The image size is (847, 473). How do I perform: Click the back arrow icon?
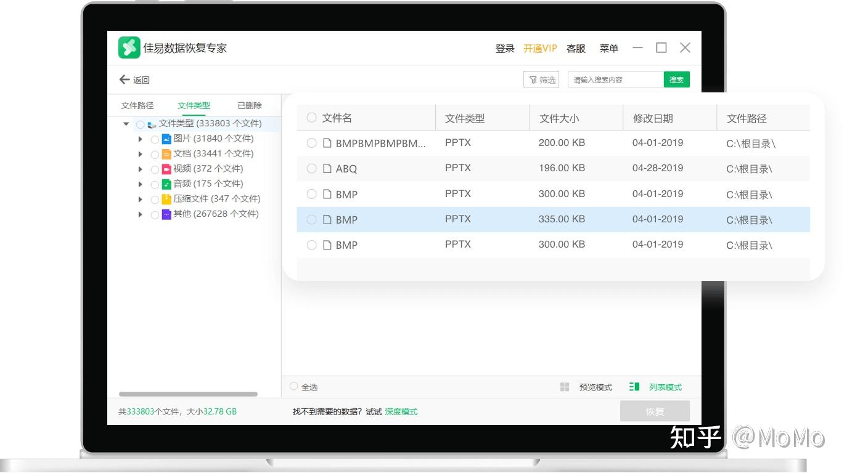[x=124, y=79]
